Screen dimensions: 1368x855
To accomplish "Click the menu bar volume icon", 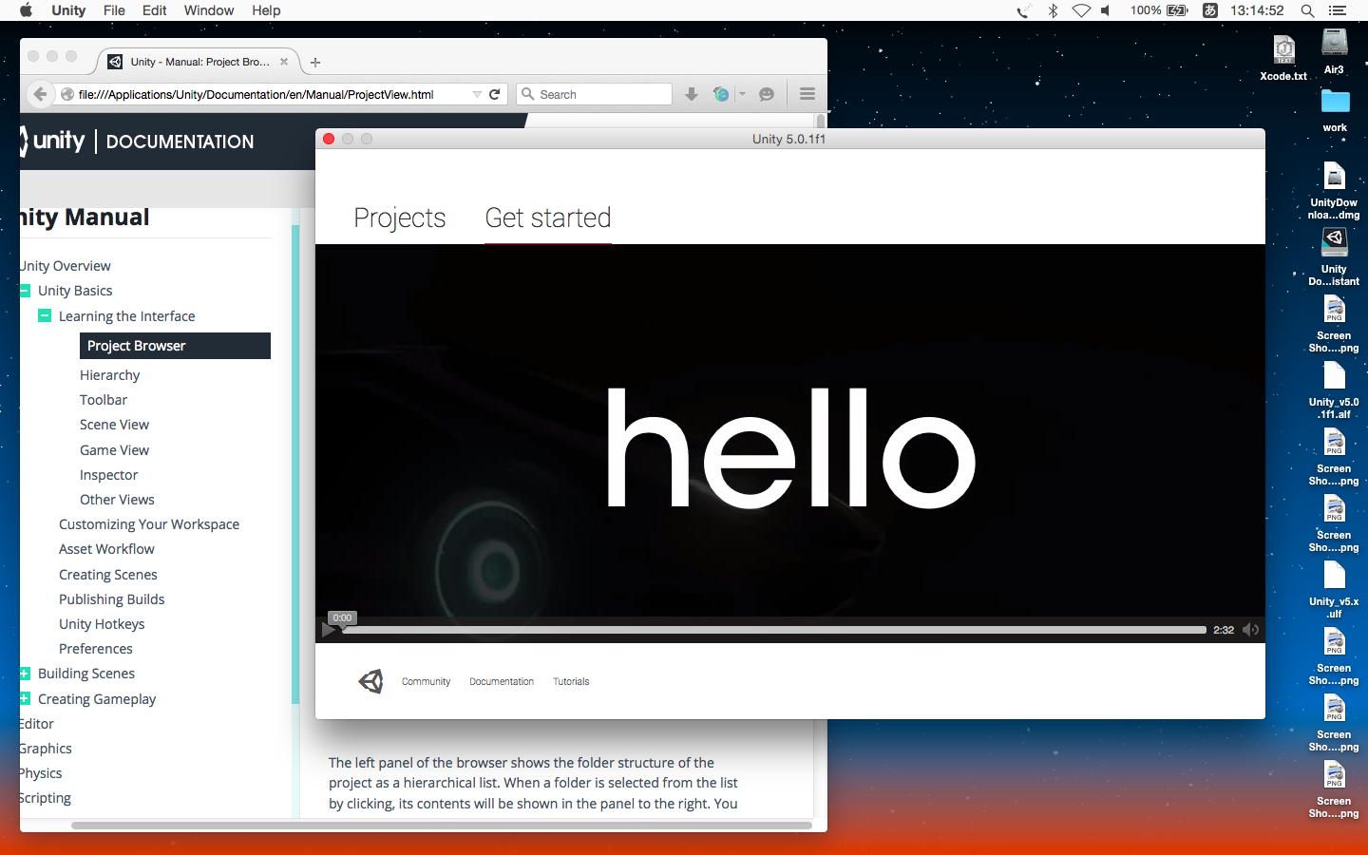I will pyautogui.click(x=1106, y=10).
